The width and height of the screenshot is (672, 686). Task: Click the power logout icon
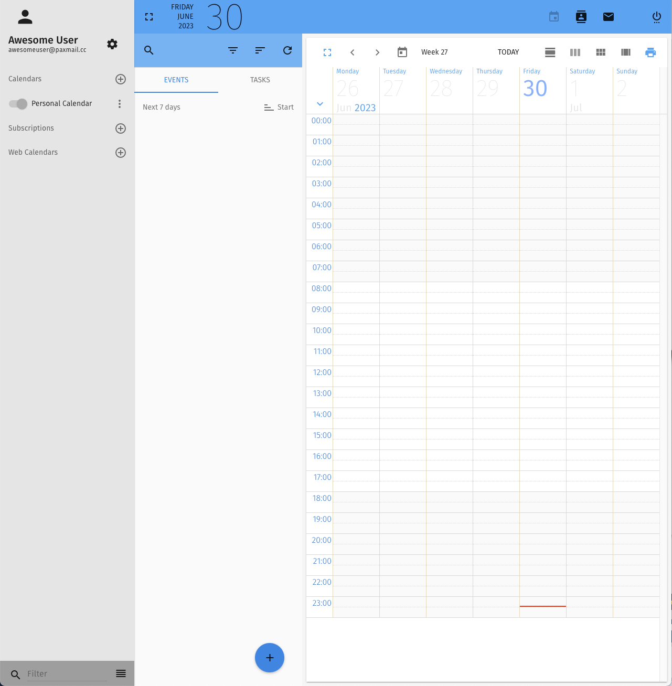[x=657, y=17]
